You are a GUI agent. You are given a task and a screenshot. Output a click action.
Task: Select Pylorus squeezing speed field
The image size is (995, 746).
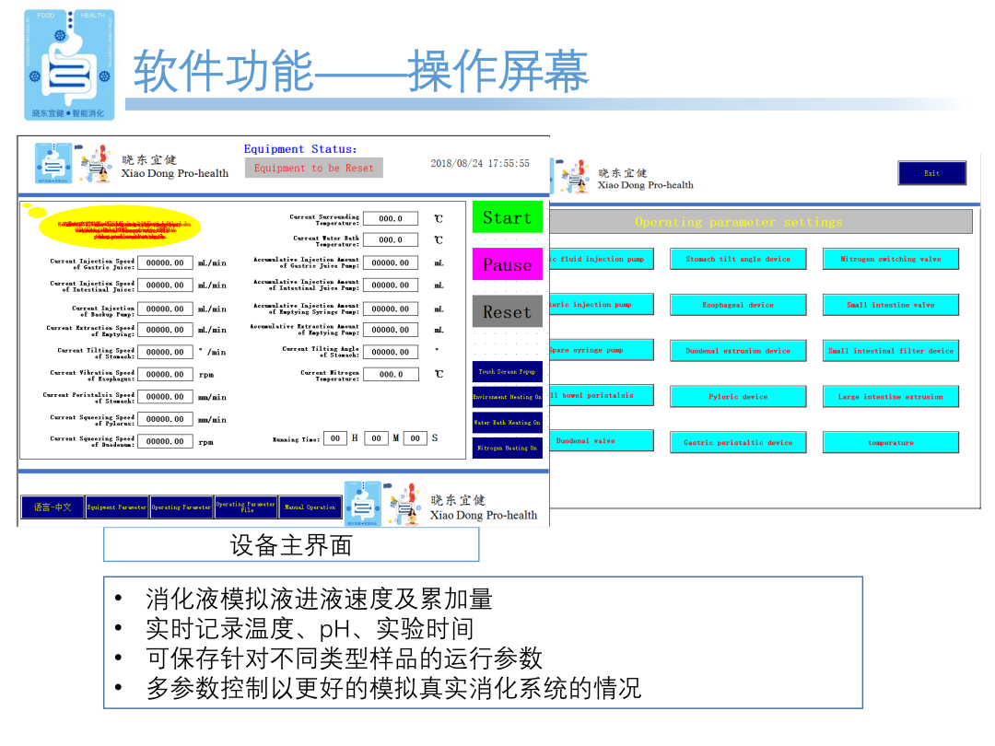pos(165,419)
